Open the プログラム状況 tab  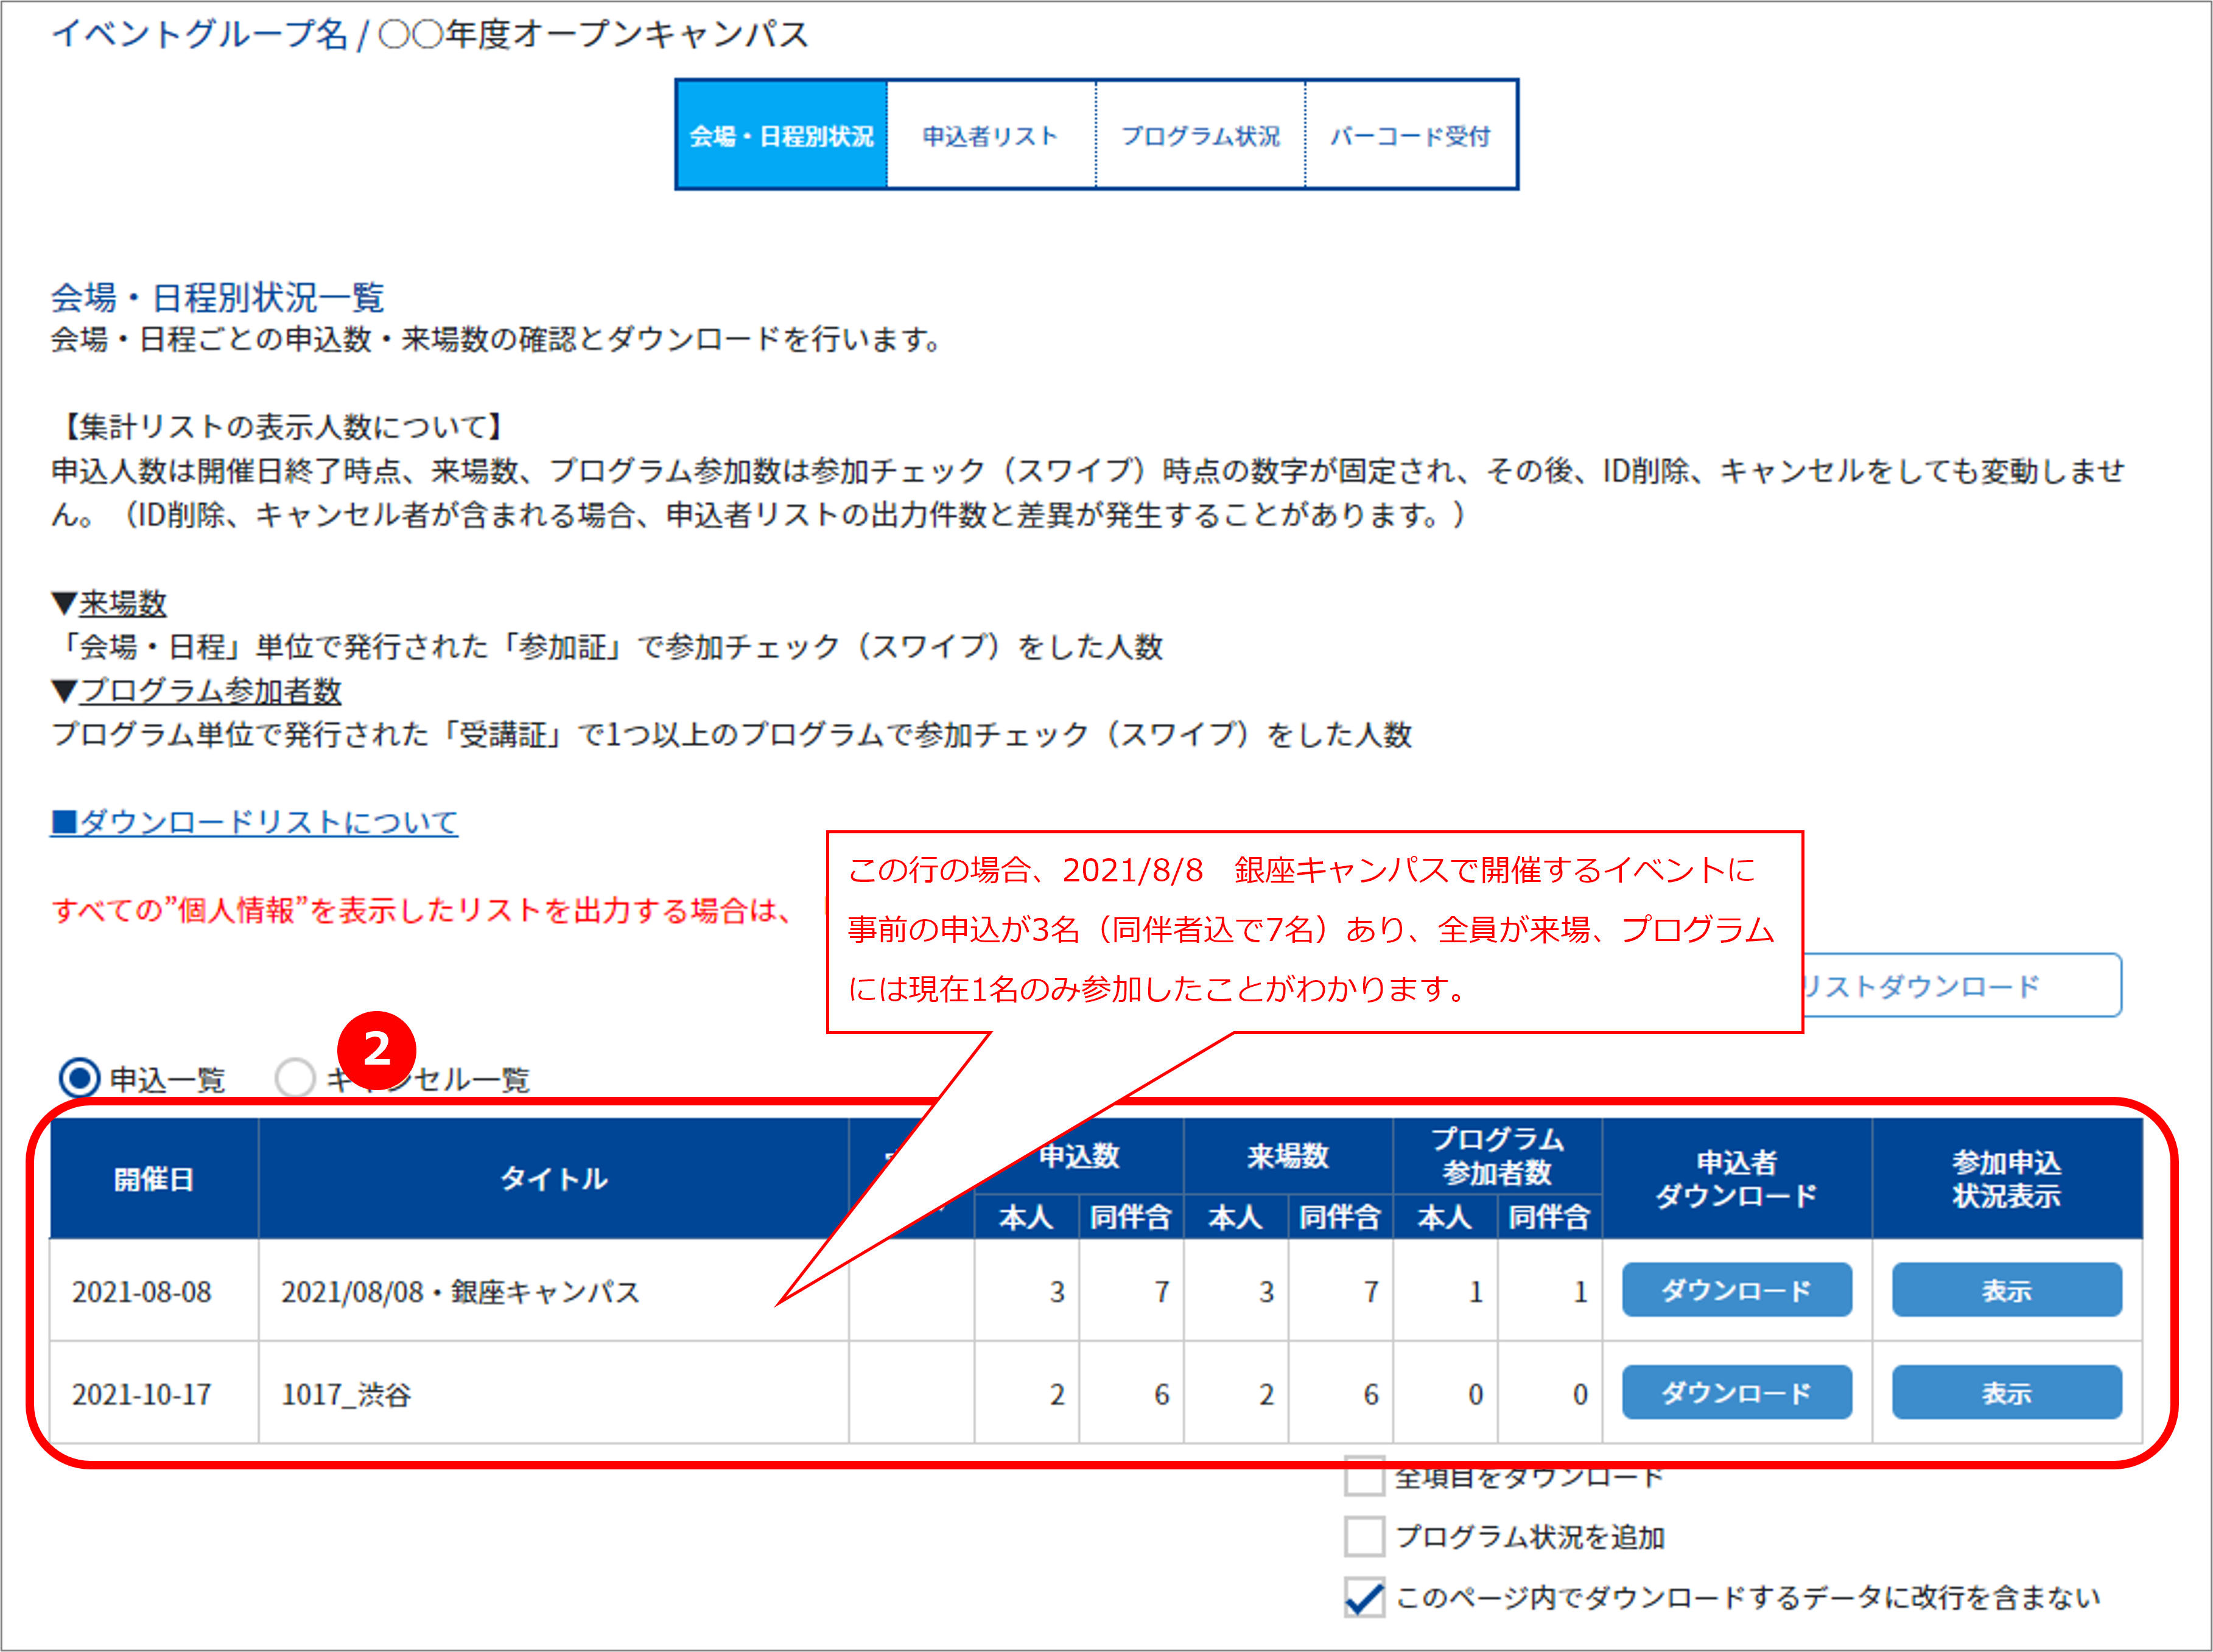(1200, 135)
